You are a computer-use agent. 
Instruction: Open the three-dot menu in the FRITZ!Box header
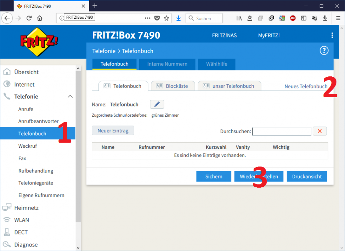pos(332,35)
